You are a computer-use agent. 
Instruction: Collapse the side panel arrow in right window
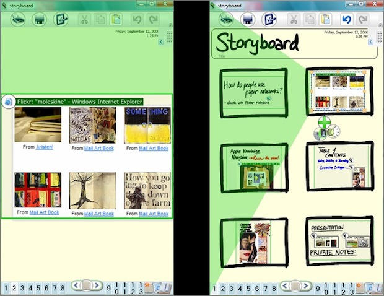[370, 42]
